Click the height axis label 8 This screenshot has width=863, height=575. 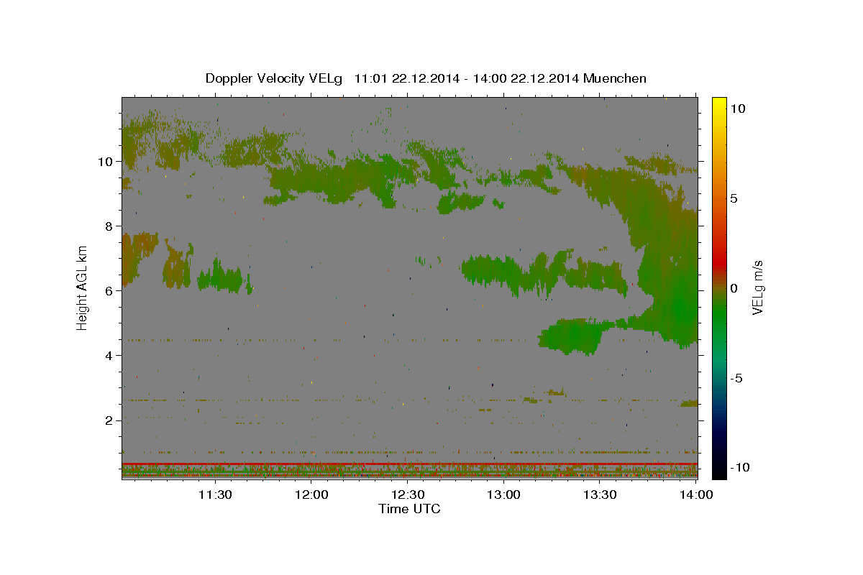(110, 226)
